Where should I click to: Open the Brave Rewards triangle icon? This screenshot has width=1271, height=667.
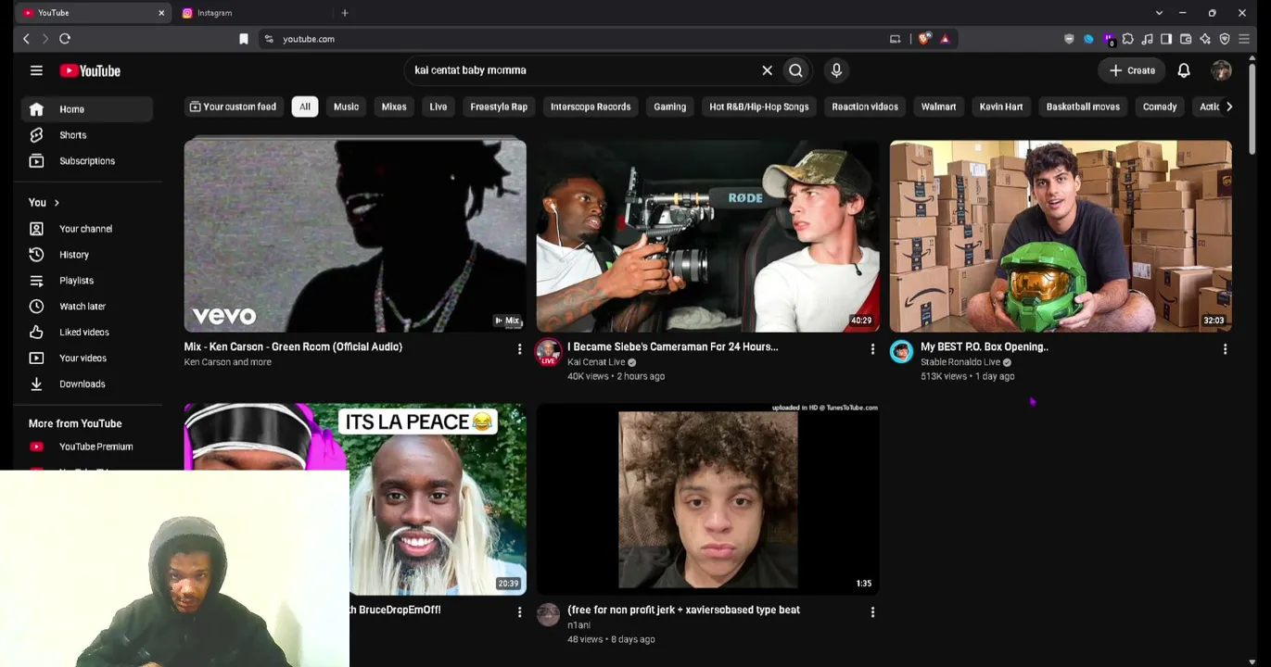(945, 39)
